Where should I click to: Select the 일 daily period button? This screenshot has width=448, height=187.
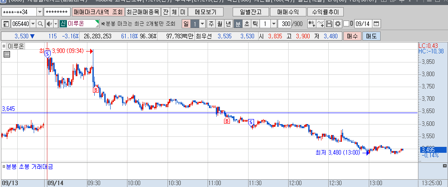[x=186, y=24]
